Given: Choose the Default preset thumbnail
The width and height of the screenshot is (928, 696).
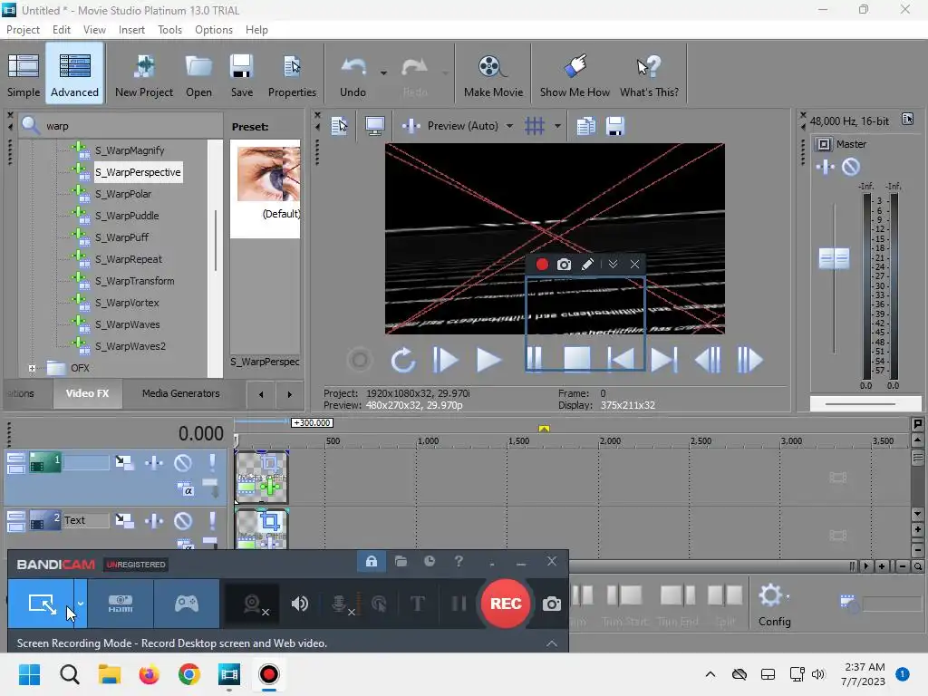Looking at the screenshot, I should (268, 174).
